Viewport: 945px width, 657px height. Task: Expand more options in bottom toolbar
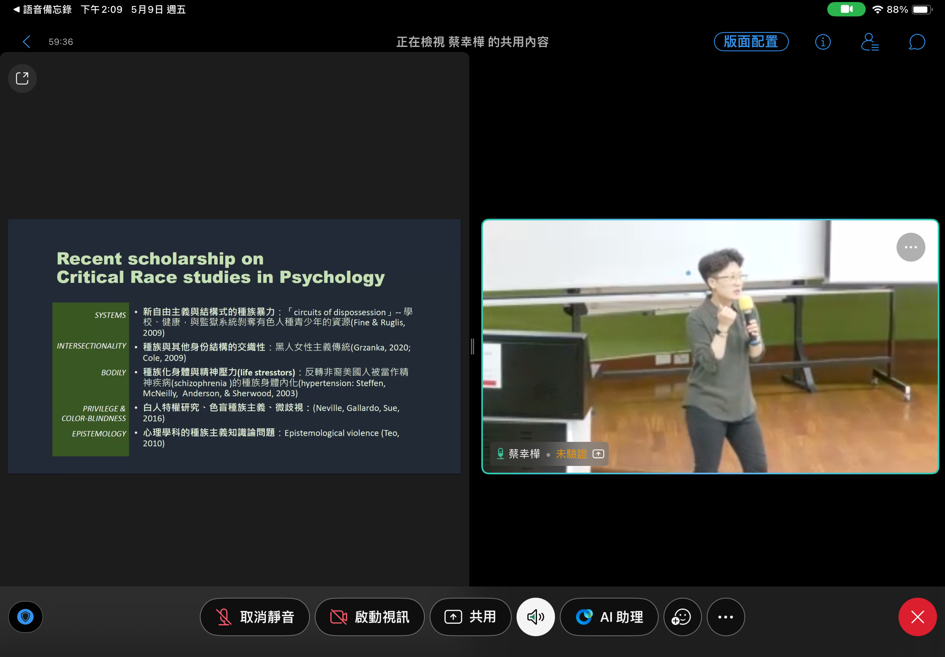(x=725, y=617)
